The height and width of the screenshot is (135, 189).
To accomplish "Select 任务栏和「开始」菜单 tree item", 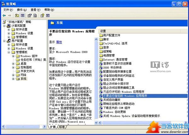I will pos(33,60).
